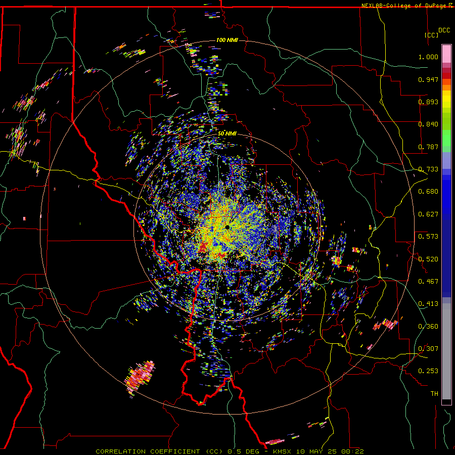Click the 0.307 legend value
The height and width of the screenshot is (455, 455).
pyautogui.click(x=428, y=348)
